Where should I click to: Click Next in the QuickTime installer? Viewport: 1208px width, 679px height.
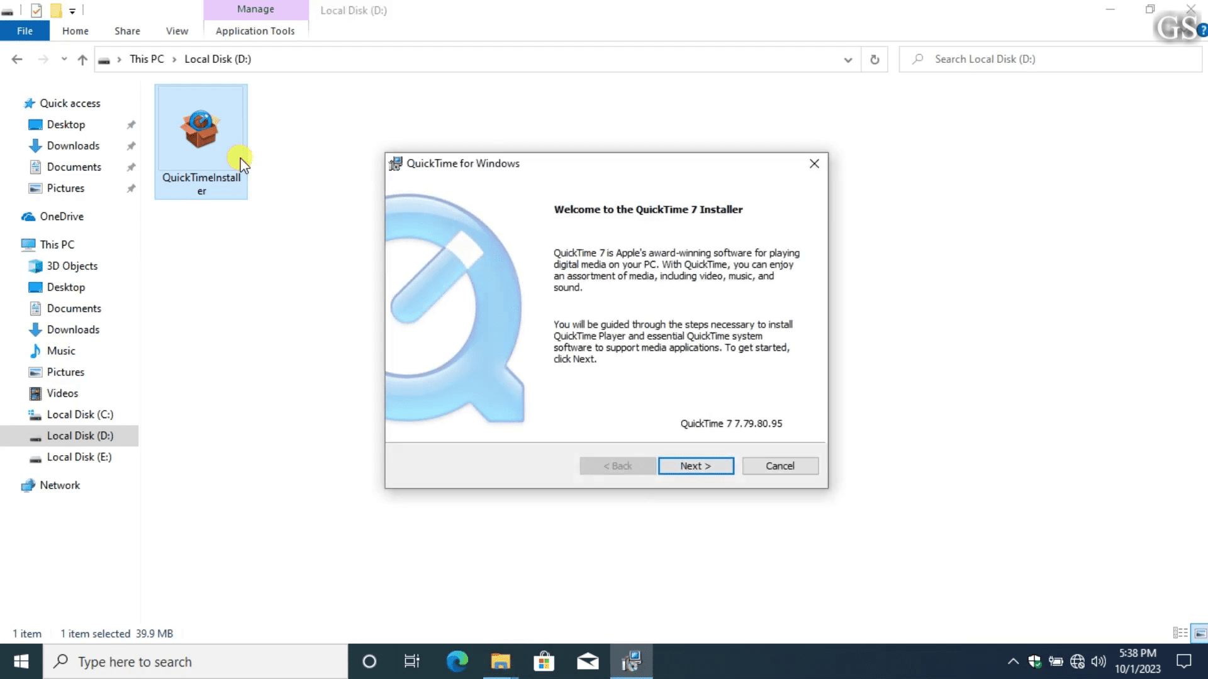[696, 466]
